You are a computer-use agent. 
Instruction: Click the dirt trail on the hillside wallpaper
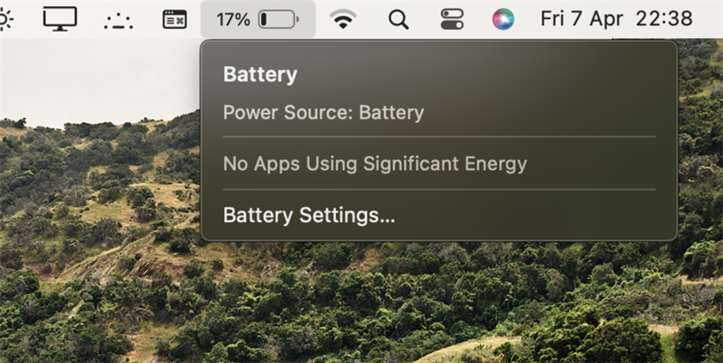click(x=106, y=258)
